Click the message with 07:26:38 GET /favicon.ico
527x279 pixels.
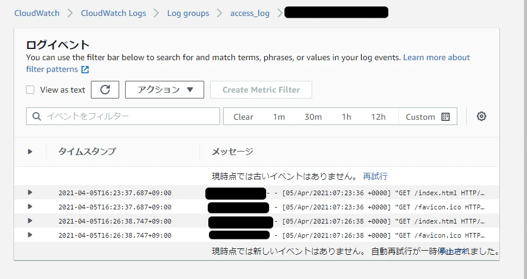[x=379, y=235]
